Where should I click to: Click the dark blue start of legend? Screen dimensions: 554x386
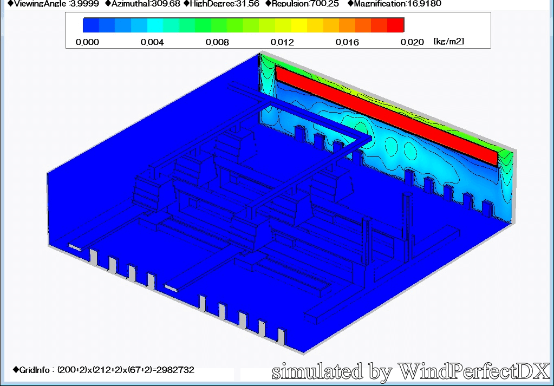[x=91, y=25]
